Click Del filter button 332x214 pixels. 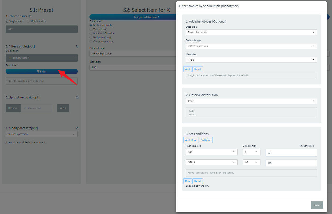[x=206, y=140]
